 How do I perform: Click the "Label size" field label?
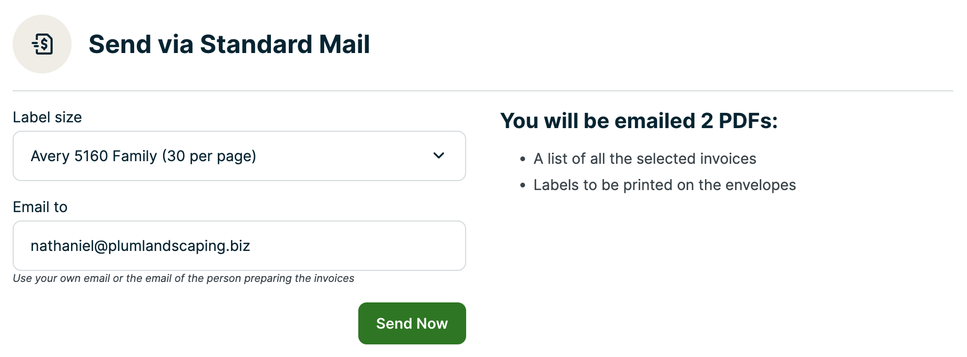coord(47,117)
